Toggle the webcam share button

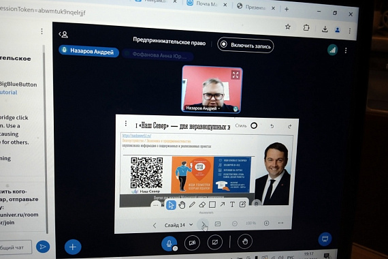click(x=192, y=243)
